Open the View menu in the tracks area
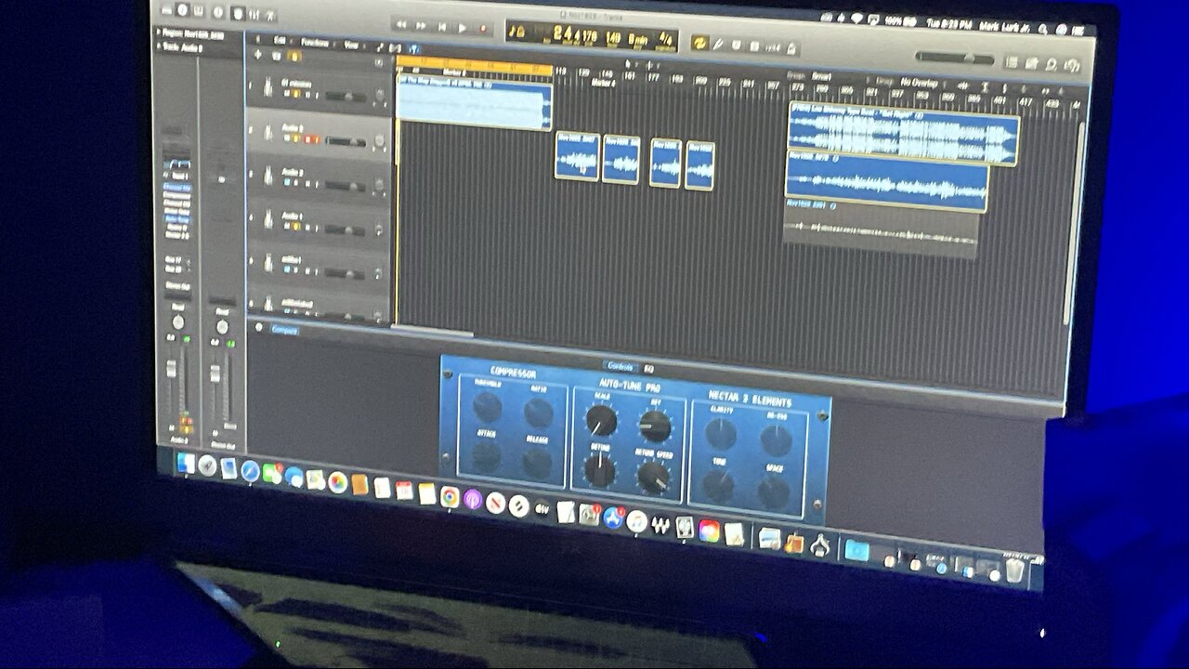This screenshot has width=1189, height=669. pyautogui.click(x=352, y=44)
